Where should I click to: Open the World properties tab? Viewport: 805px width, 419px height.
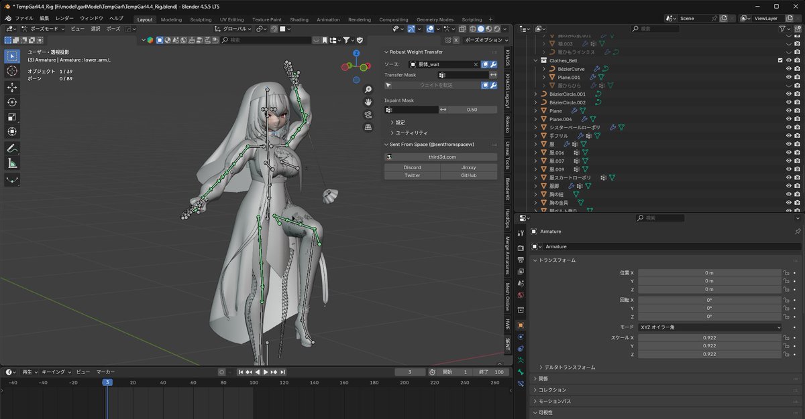coord(521,295)
